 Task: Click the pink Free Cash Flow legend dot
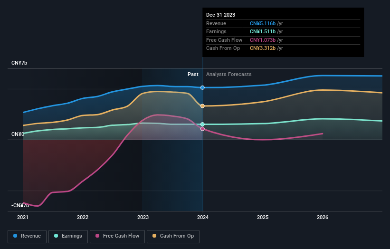97,236
